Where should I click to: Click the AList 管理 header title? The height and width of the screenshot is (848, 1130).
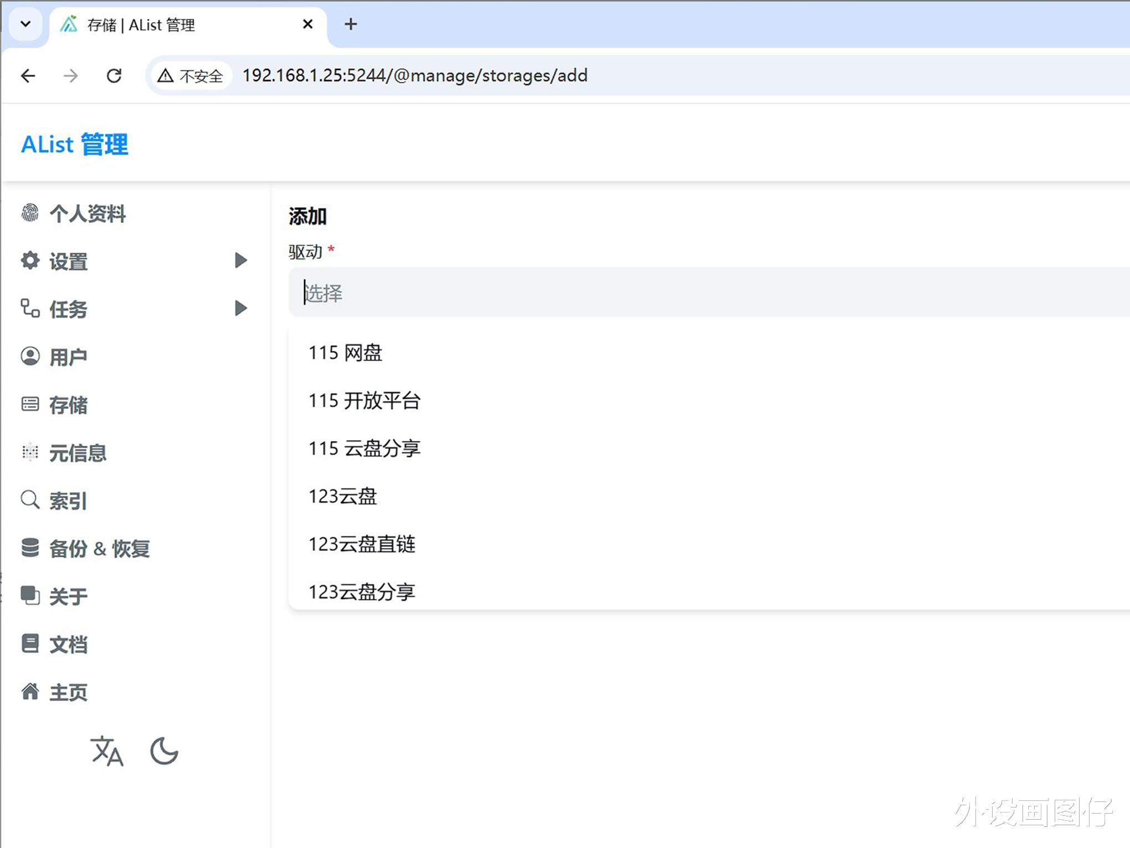pyautogui.click(x=75, y=144)
